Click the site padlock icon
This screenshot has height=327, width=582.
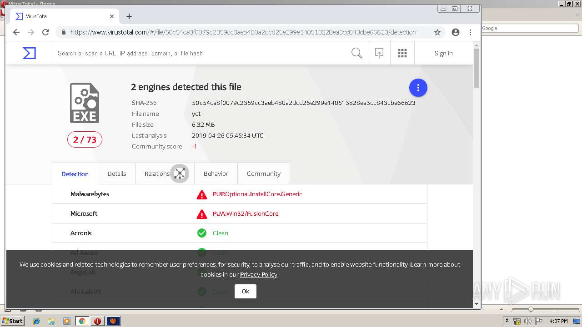click(x=64, y=32)
